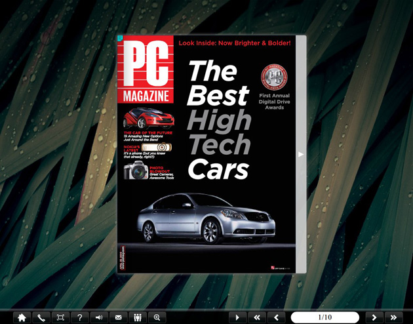Toggle fullscreen view icon
This screenshot has height=324, width=413.
click(x=60, y=317)
